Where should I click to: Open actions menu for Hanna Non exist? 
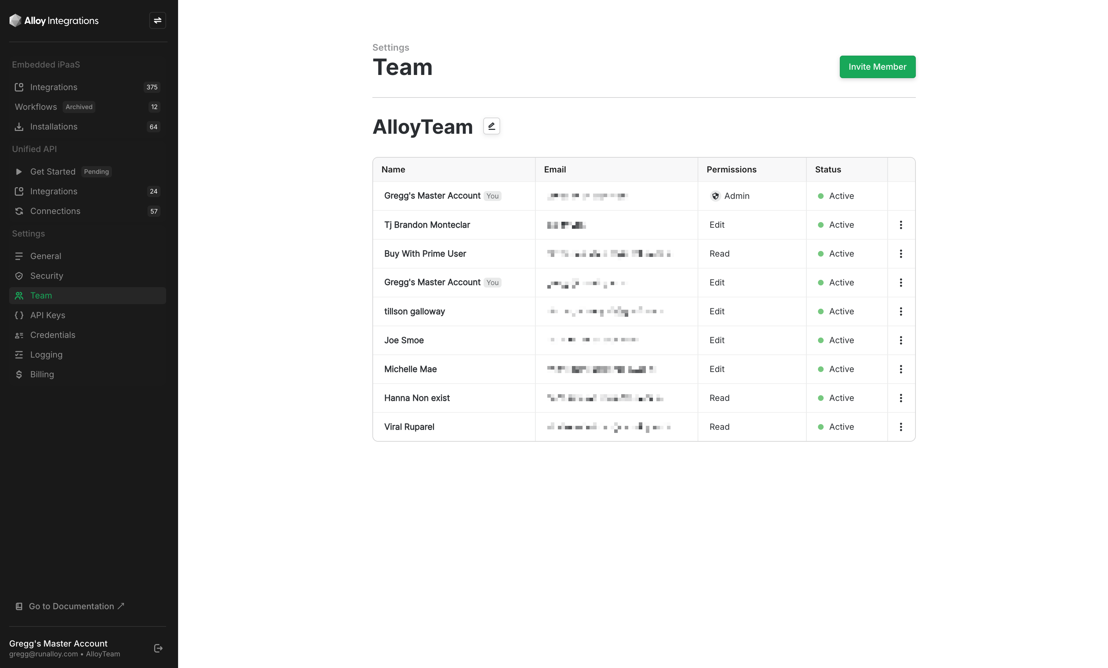(x=901, y=398)
